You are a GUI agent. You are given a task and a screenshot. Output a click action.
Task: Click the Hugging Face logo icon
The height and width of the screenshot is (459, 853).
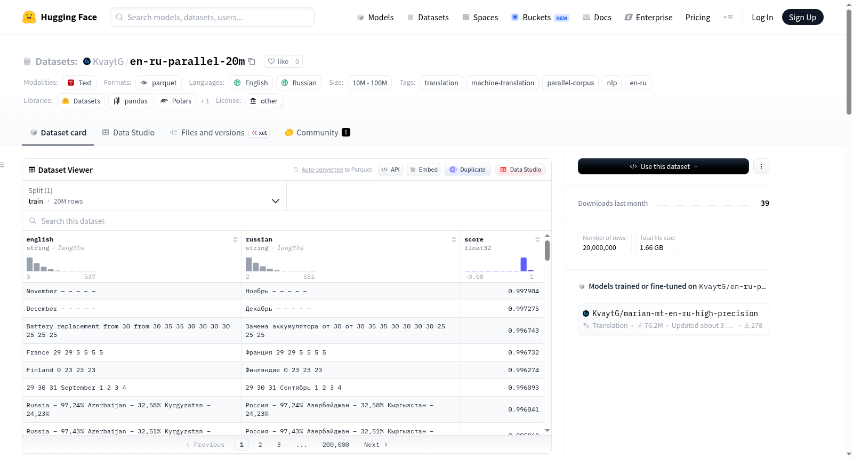pyautogui.click(x=29, y=17)
